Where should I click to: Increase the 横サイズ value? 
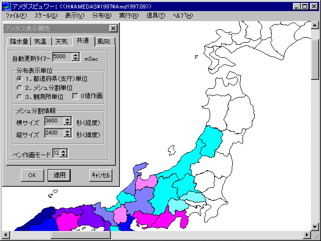pos(67,119)
